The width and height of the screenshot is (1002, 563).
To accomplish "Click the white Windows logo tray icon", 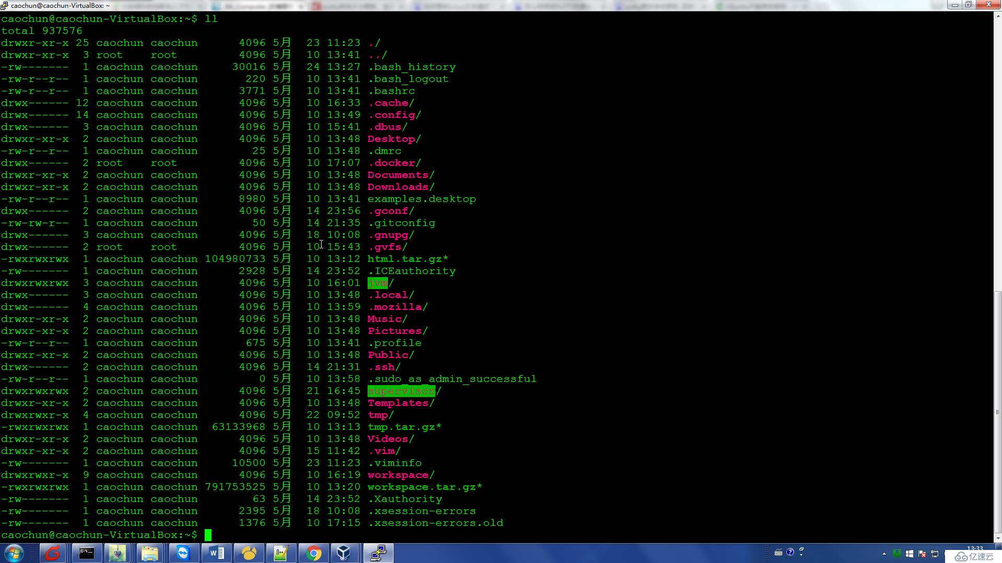I will click(909, 554).
